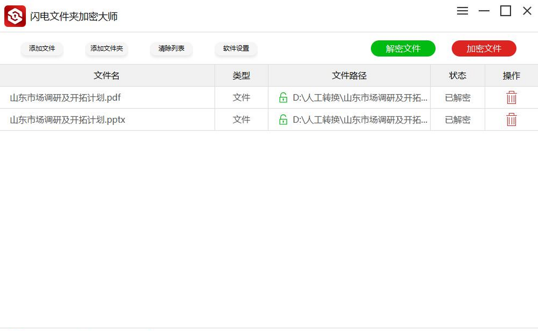The image size is (538, 331).
Task: Click the red 加密文件 button
Action: (x=484, y=49)
